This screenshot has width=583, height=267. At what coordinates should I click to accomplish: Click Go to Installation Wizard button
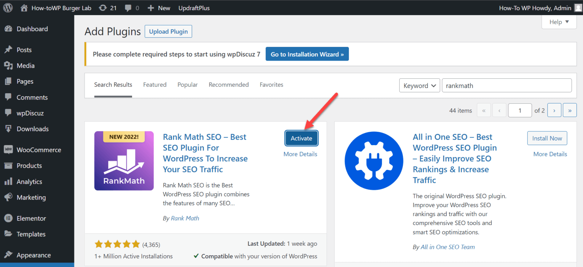[x=307, y=54]
